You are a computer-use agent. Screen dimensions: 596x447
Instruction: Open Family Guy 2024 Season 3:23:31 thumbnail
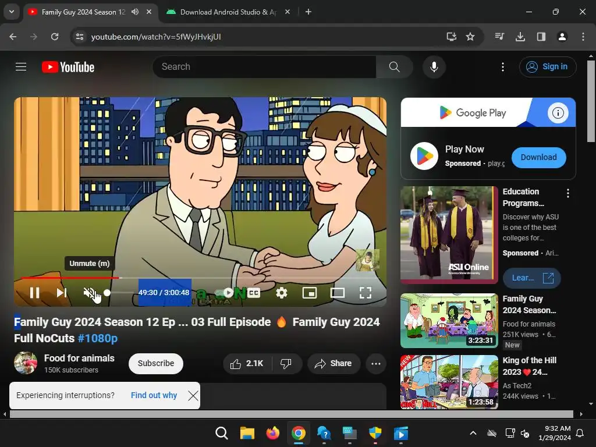449,321
